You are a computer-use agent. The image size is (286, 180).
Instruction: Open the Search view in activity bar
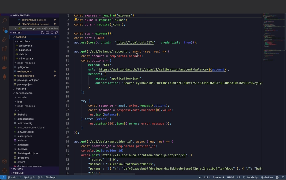(x=4, y=20)
